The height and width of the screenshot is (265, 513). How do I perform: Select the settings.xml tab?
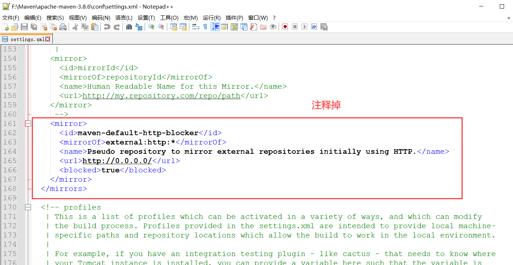[x=26, y=39]
